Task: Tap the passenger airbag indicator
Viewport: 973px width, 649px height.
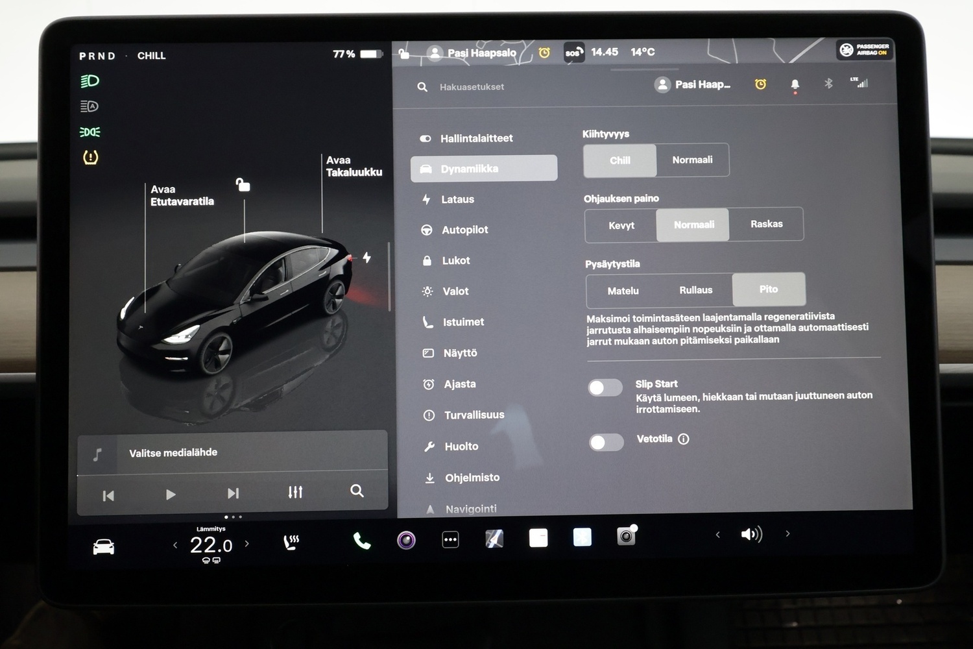Action: coord(865,49)
